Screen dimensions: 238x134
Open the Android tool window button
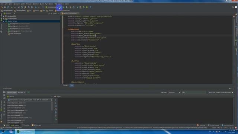coord(15,125)
